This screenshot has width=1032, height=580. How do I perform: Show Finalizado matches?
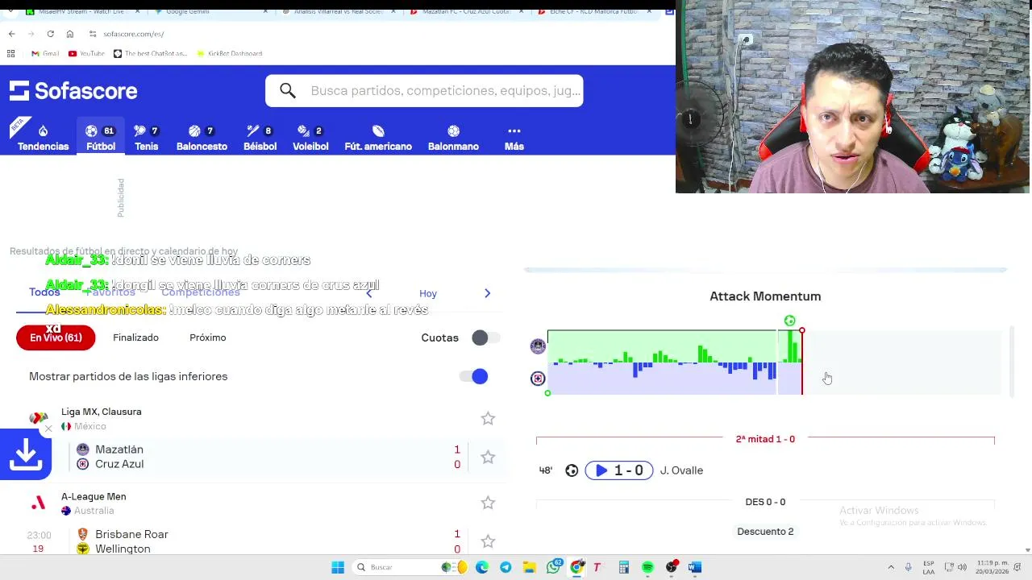click(x=135, y=338)
